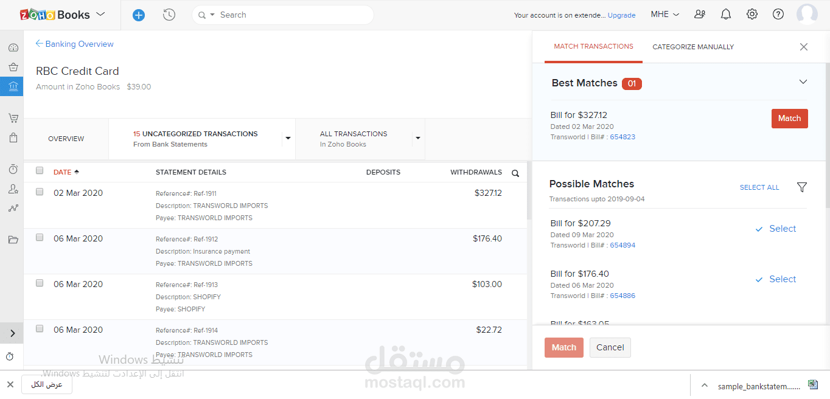Collapse the Best Matches section chevron
Screen dimensions: 830x399
(803, 82)
